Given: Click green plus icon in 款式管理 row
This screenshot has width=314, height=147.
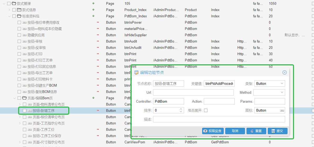Looking at the screenshot, I should pos(93,3).
